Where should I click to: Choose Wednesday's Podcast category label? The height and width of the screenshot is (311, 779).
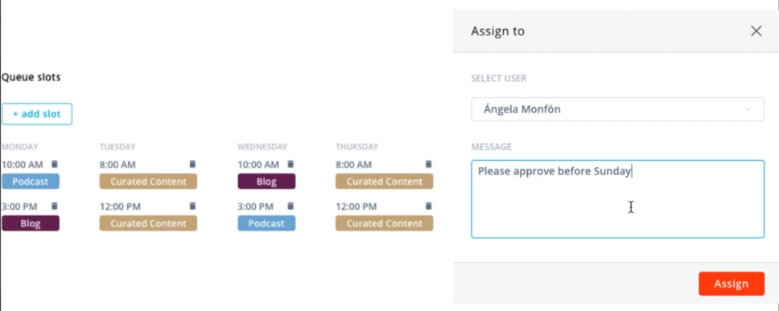(266, 223)
